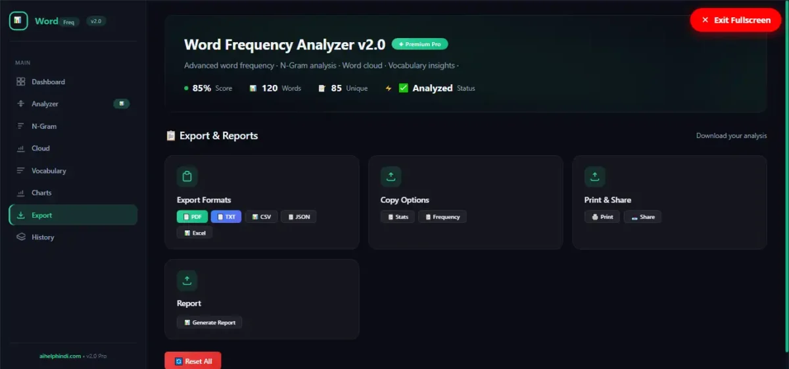Open the Vocabulary page
Screen dimensions: 789x369
click(73, 171)
